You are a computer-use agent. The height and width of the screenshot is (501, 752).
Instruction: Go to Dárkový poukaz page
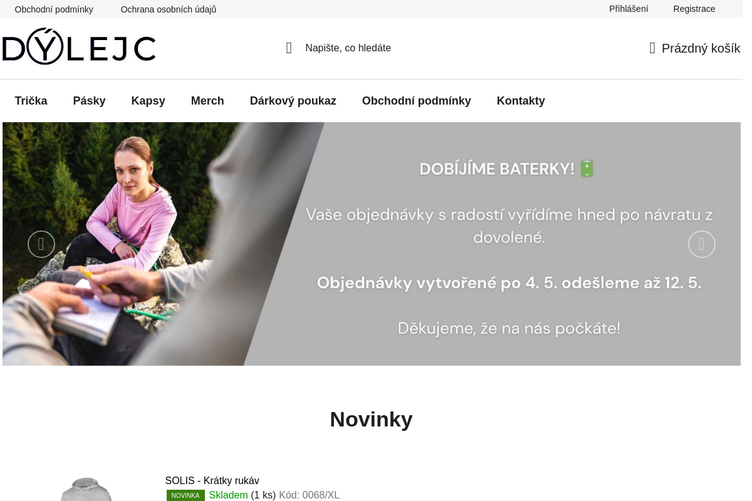[x=293, y=101]
